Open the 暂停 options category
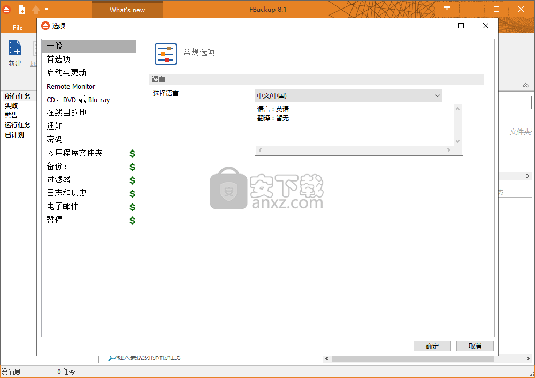 pos(89,220)
